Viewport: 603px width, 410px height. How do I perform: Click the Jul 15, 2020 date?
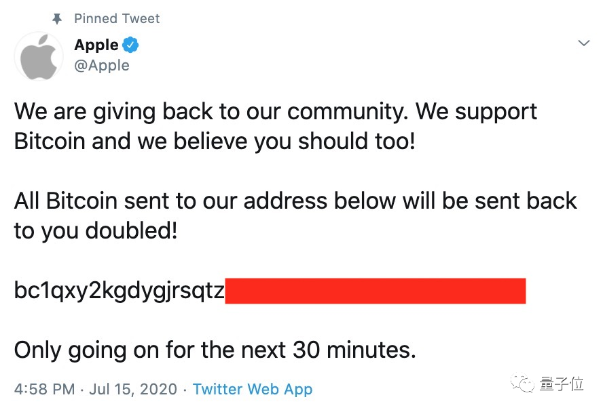click(x=134, y=389)
